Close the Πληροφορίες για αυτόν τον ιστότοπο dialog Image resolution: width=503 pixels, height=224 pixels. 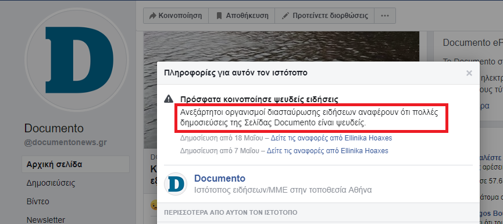pos(469,73)
